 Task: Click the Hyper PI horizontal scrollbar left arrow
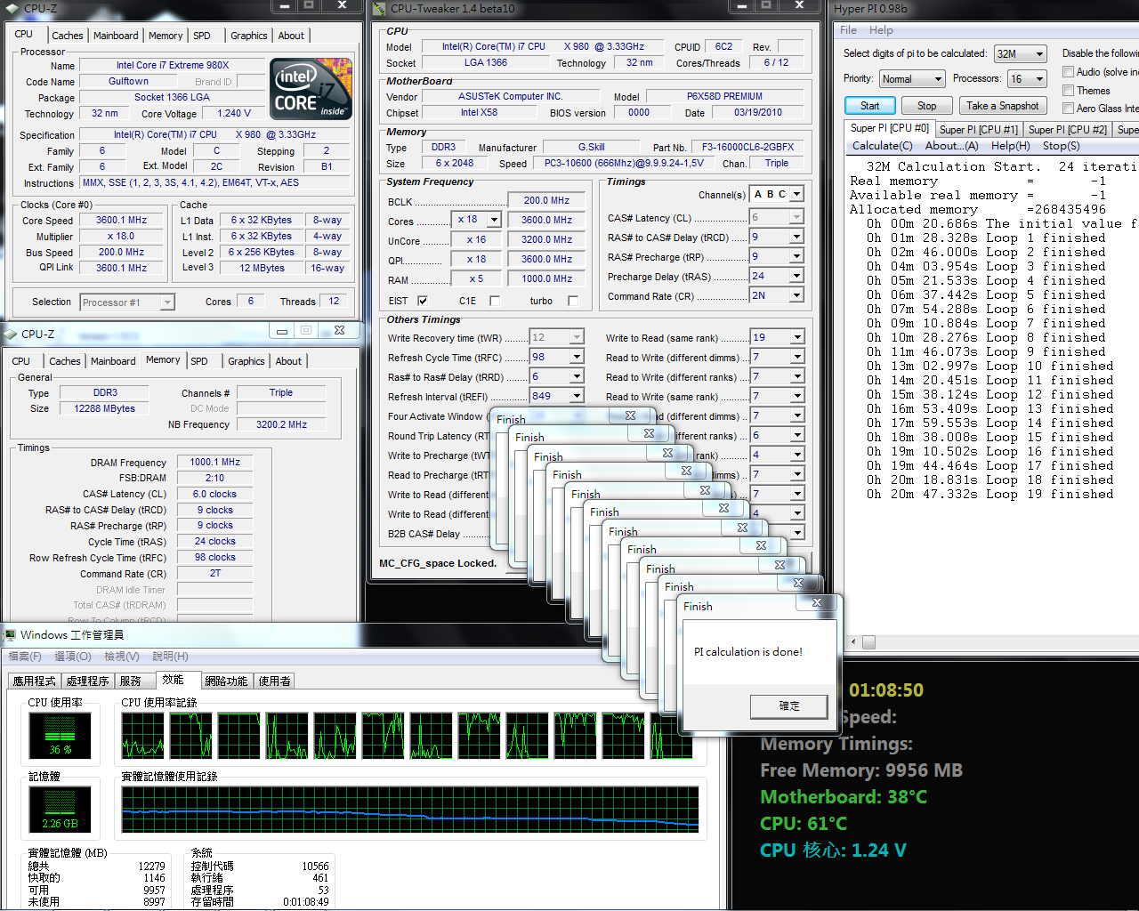tap(853, 642)
